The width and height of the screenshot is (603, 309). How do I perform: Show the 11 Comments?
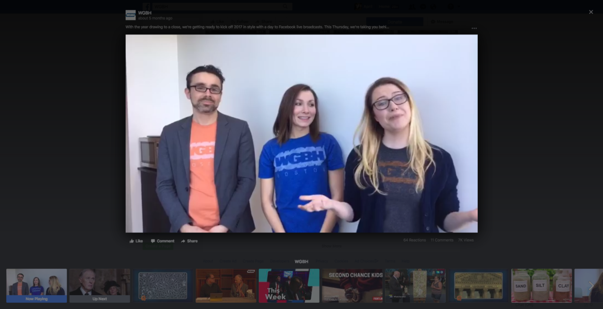pyautogui.click(x=442, y=240)
